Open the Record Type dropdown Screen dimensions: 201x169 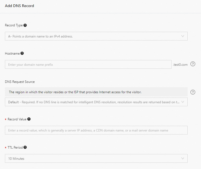96,36
